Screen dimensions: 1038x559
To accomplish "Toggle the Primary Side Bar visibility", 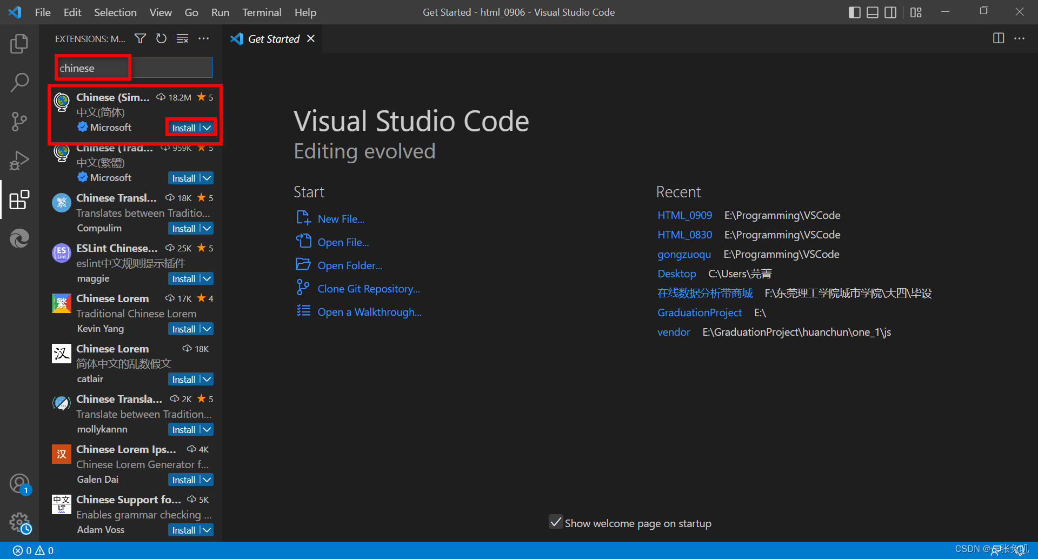I will 854,12.
